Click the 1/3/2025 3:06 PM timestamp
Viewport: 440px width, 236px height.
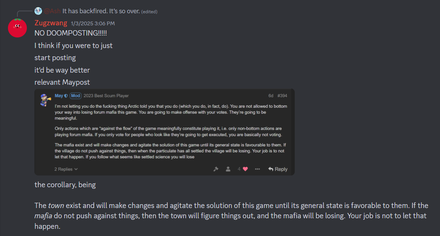point(93,23)
